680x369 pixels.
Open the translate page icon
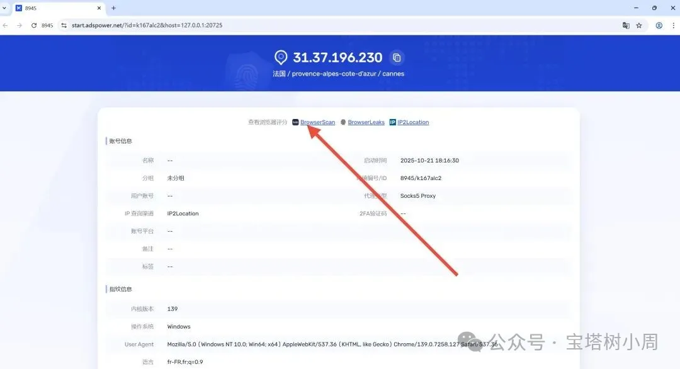[x=626, y=26]
